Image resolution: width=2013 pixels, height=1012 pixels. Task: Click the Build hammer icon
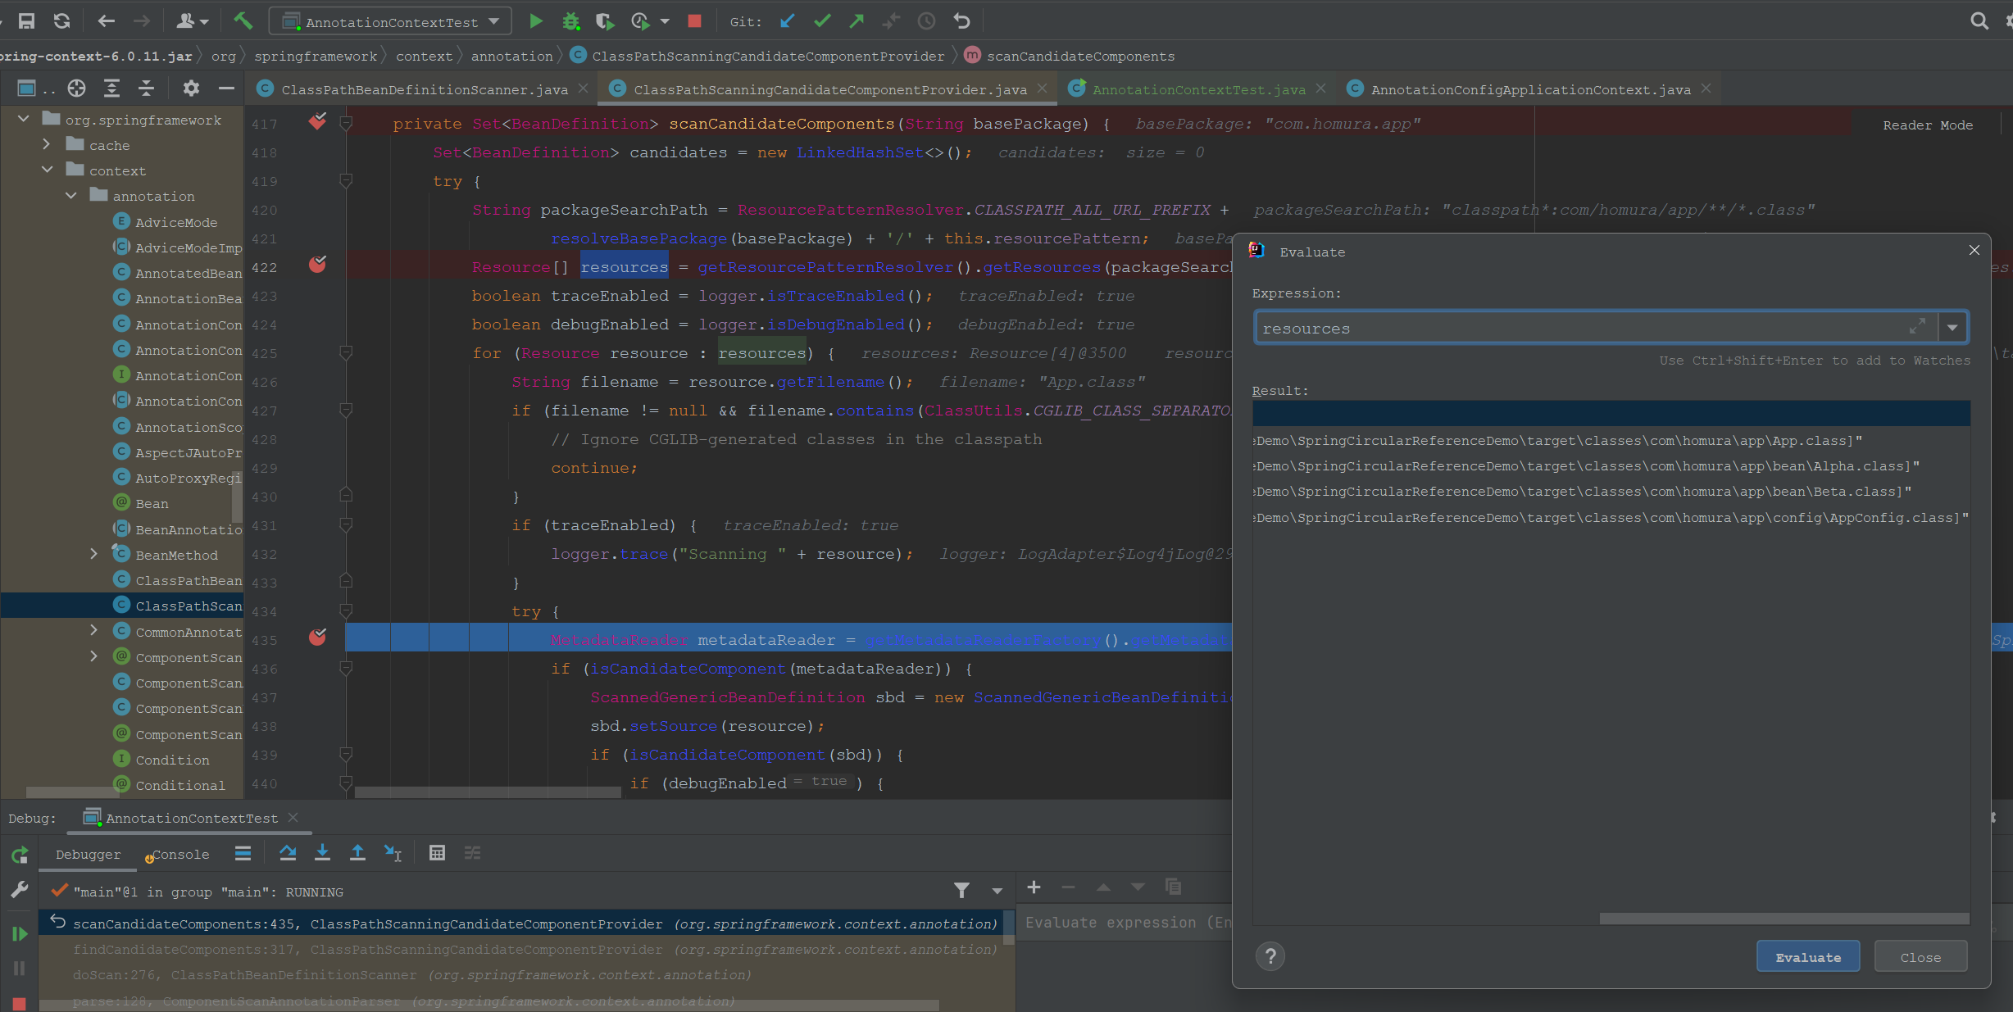coord(243,21)
